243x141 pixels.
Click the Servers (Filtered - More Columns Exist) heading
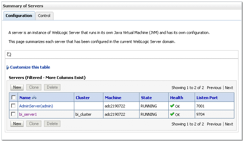[47, 78]
